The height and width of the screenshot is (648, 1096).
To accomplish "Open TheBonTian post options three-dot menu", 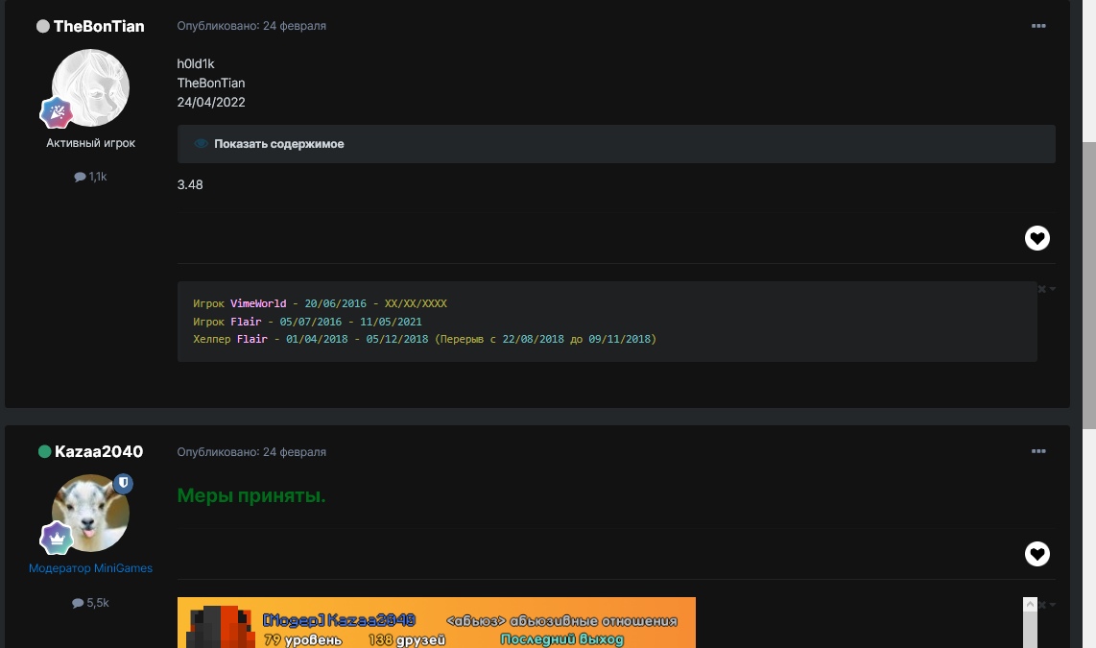I will click(1038, 26).
